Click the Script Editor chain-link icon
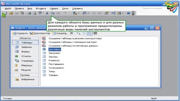Viewport: 180px width, 101px height. click(x=99, y=13)
